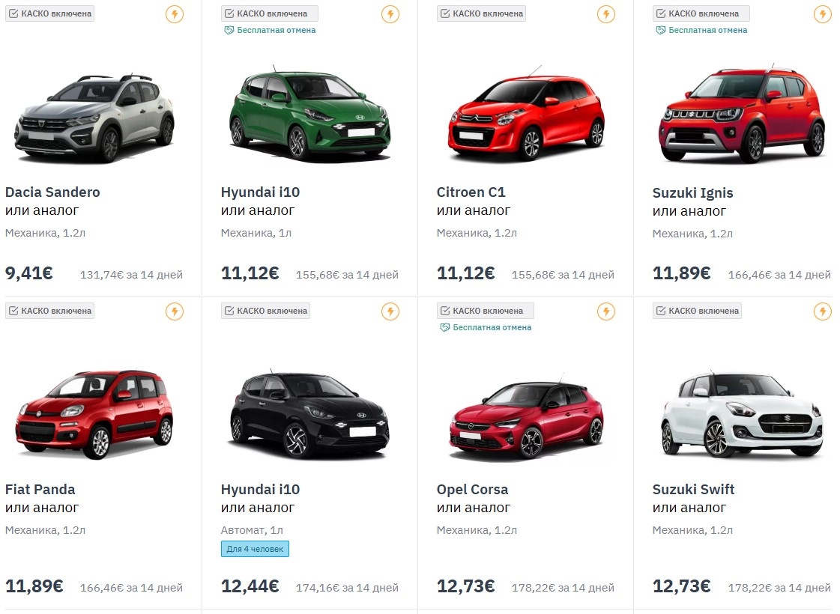Select the lightning bolt icon on Fiat Panda card
This screenshot has width=840, height=614.
175,310
